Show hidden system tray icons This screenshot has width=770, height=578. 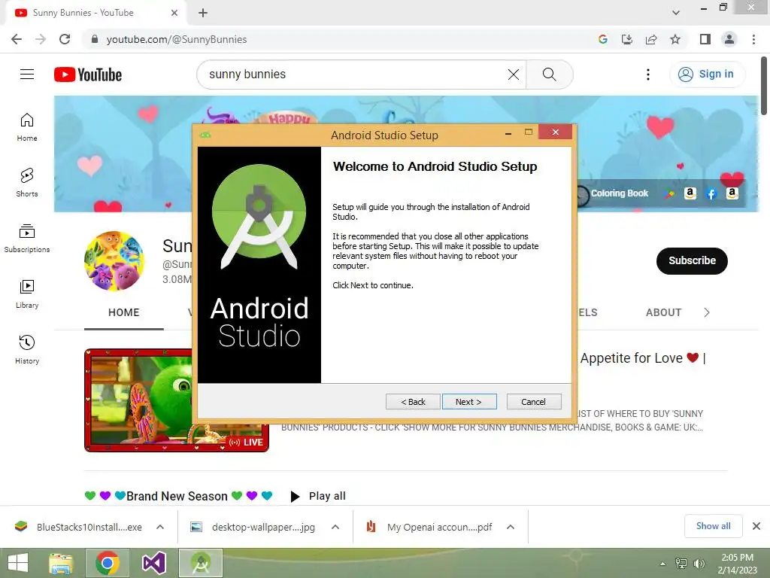[663, 564]
